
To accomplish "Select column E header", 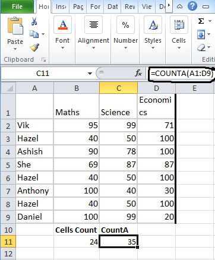I will 195,88.
